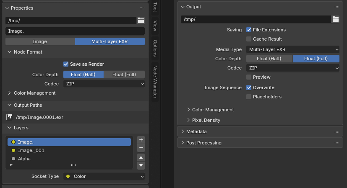Click the Properties panel drag-handle dots
Screen dimensions: 347x188
point(142,8)
